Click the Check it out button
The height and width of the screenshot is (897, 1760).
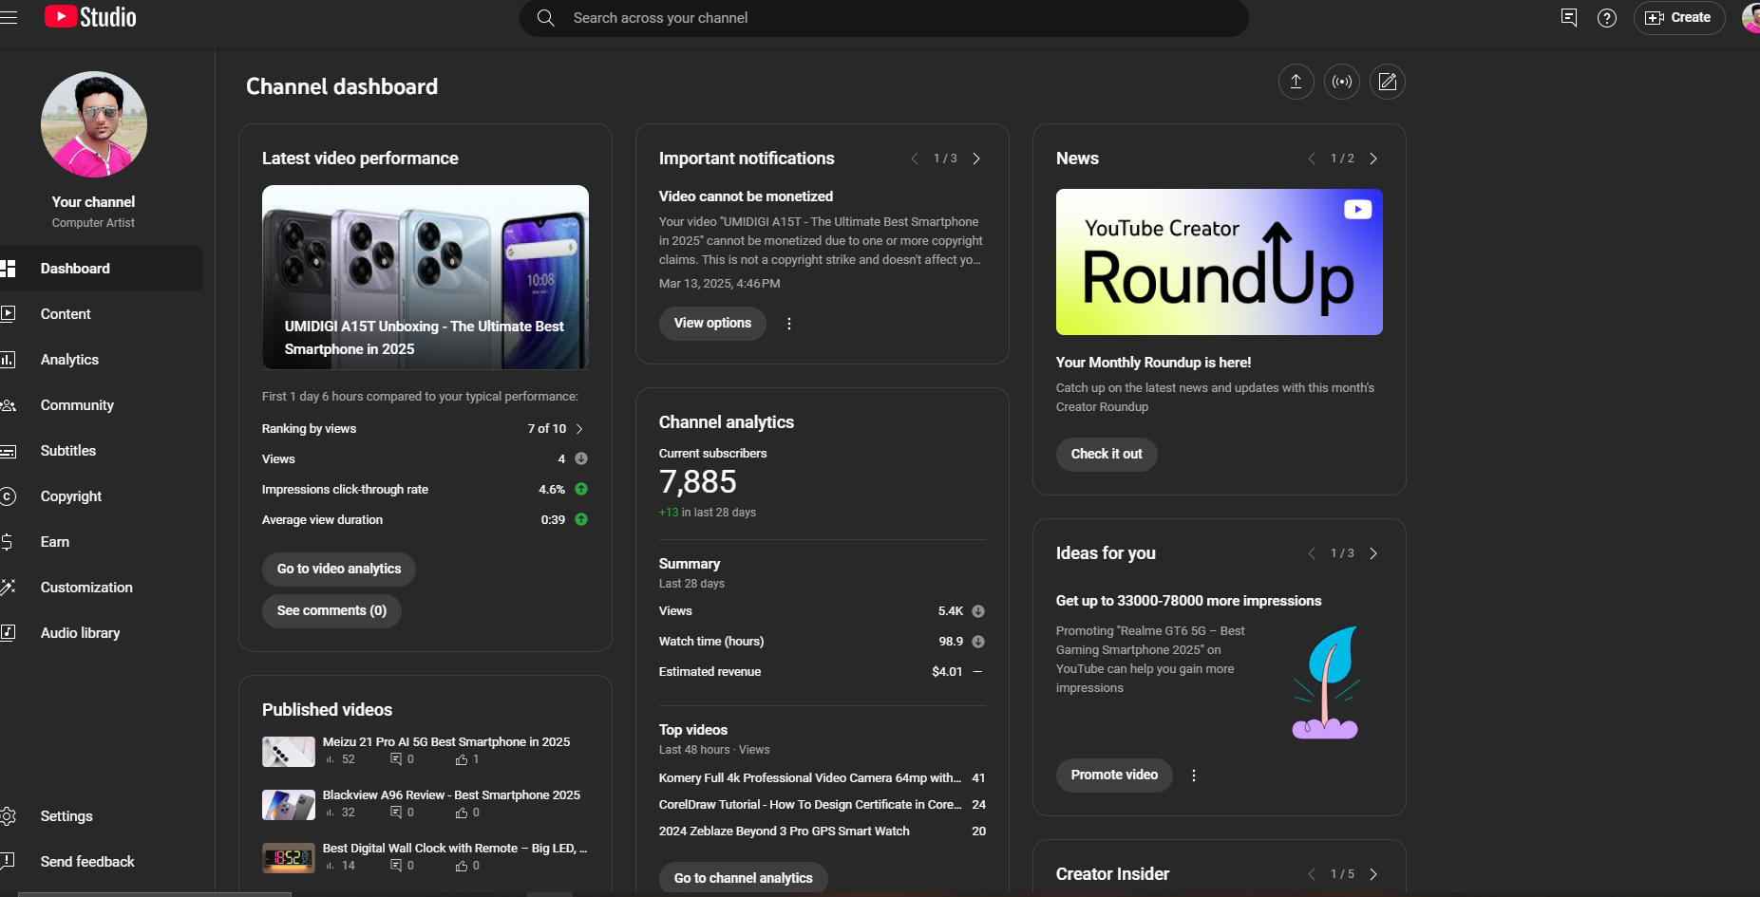tap(1107, 455)
